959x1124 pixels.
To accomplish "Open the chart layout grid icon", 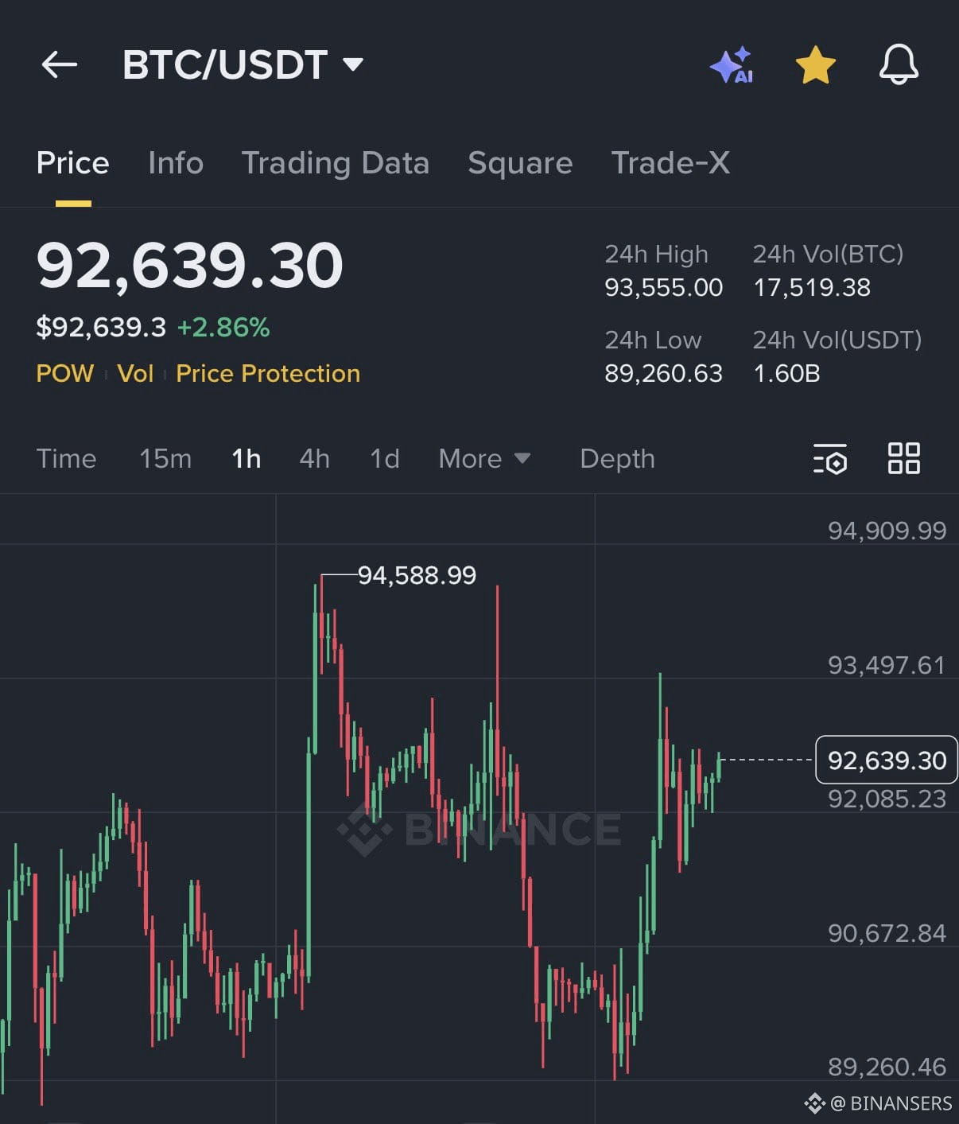I will click(x=903, y=459).
